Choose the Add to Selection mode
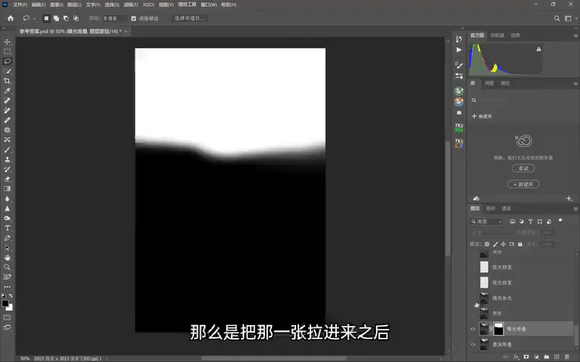The height and width of the screenshot is (362, 580). click(56, 18)
